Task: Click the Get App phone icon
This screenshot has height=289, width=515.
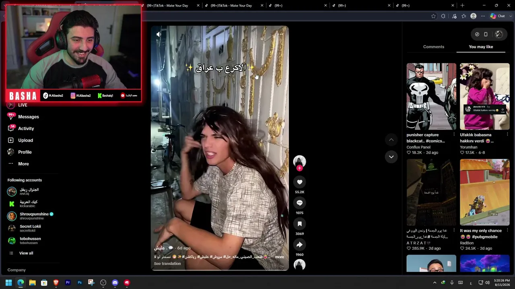Action: click(486, 34)
